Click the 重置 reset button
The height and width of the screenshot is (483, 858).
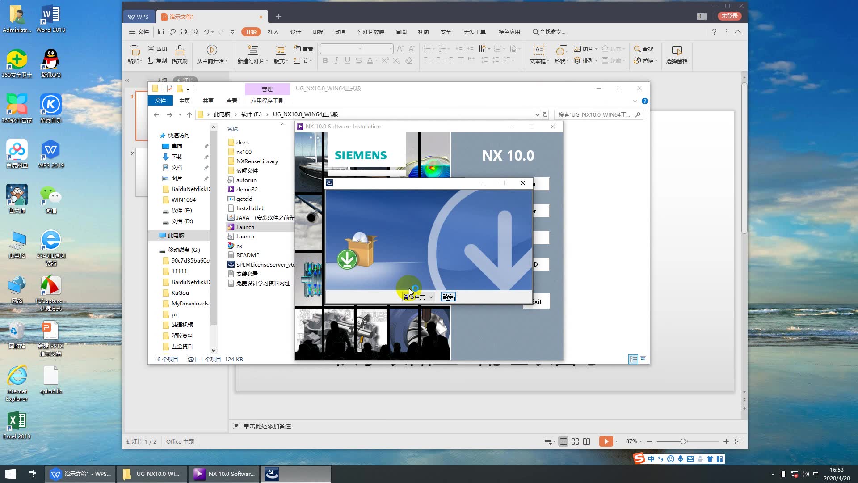pyautogui.click(x=304, y=49)
